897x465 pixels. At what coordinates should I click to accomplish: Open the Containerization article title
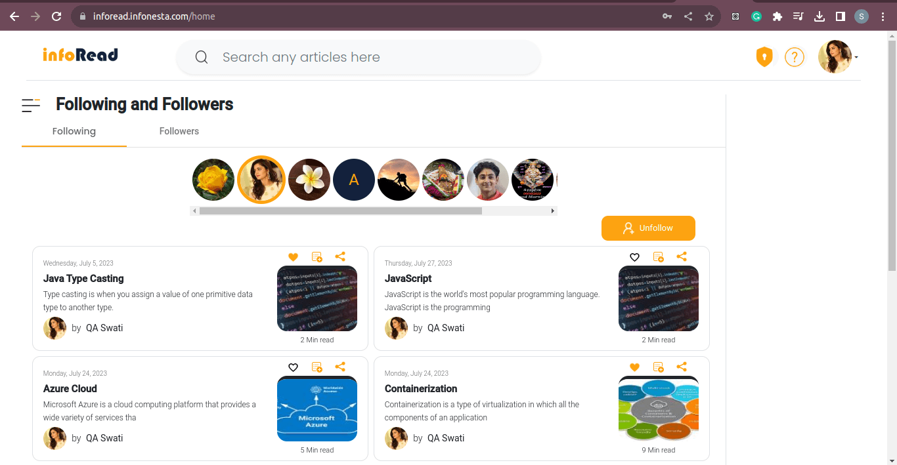point(421,388)
